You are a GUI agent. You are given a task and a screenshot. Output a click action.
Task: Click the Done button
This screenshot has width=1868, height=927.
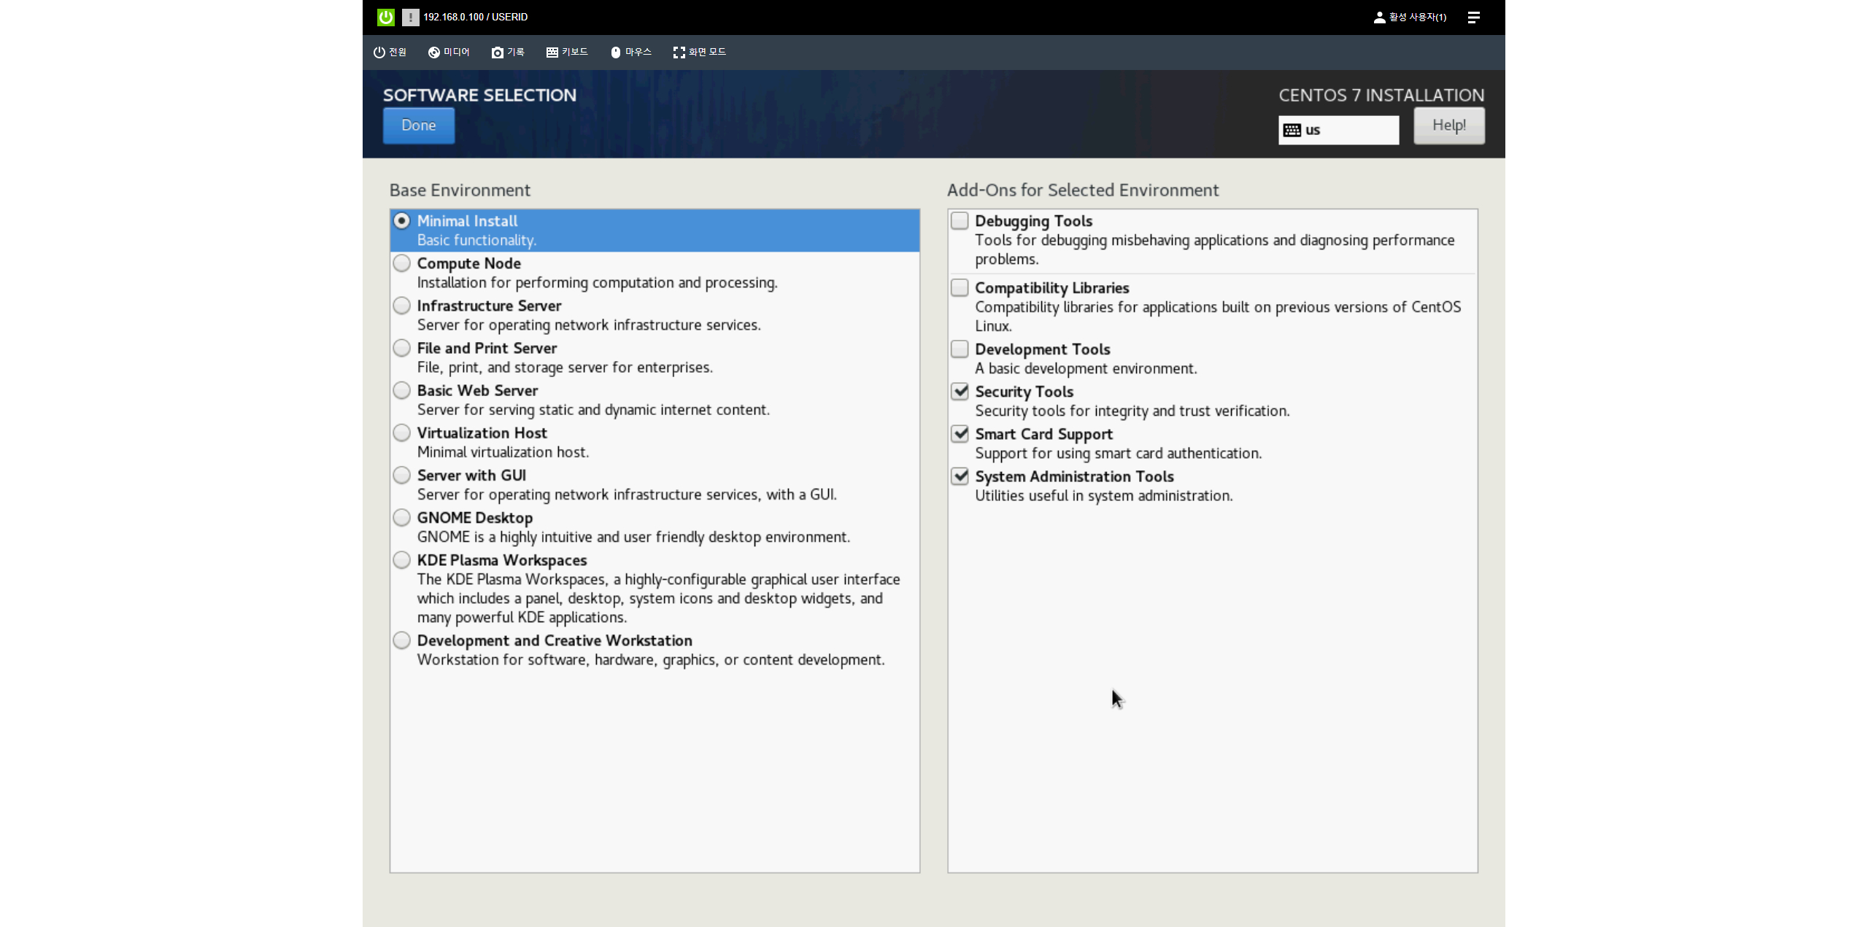[418, 125]
